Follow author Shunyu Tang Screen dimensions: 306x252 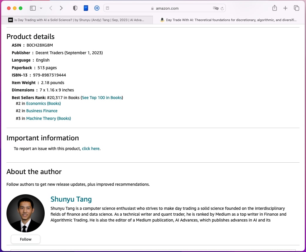click(26, 239)
